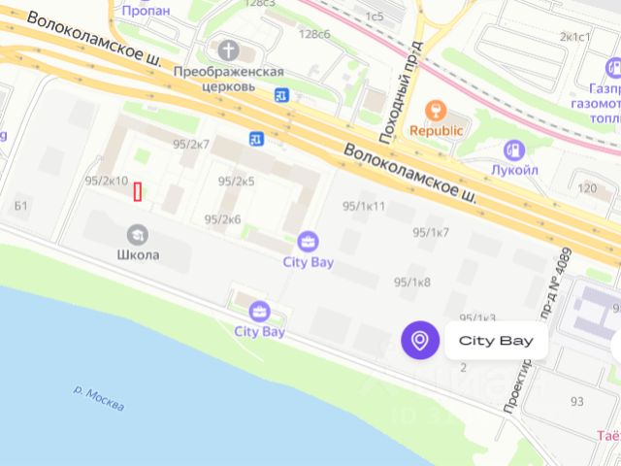Screen dimensions: 621x466
Task: Click the Походный пр-д street label
Action: [x=401, y=93]
